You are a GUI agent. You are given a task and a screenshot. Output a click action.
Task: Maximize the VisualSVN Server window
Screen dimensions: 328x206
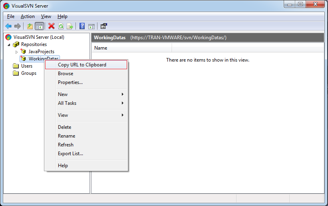click(300, 4)
